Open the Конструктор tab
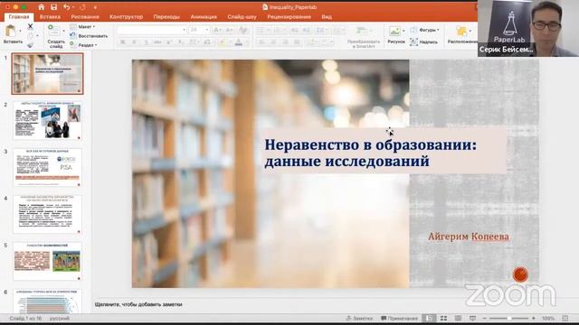579x325 pixels. click(x=126, y=17)
